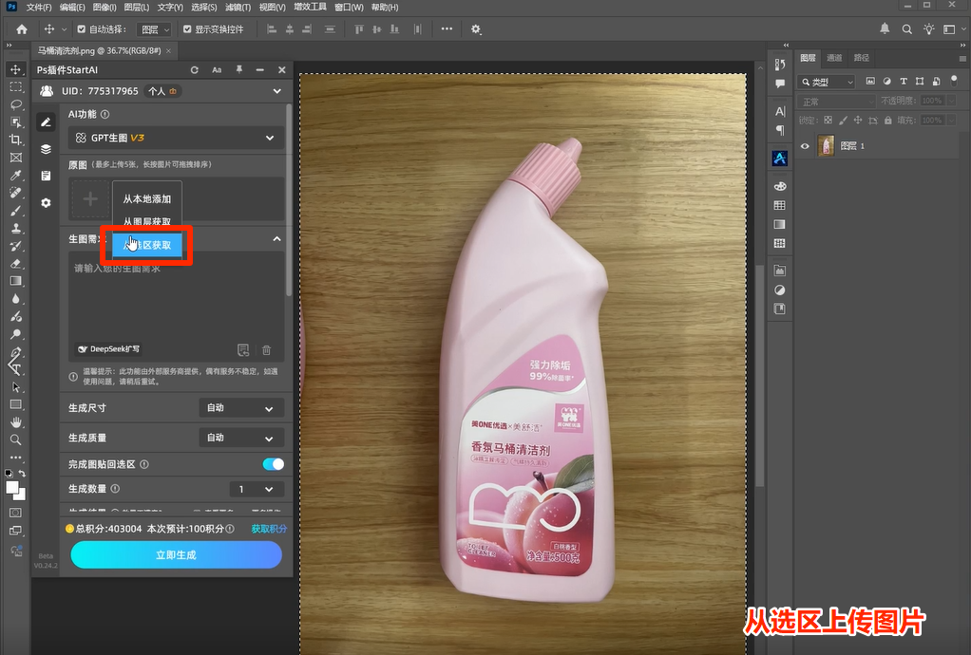971x655 pixels.
Task: Click the trash icon in prompt box
Action: (266, 350)
